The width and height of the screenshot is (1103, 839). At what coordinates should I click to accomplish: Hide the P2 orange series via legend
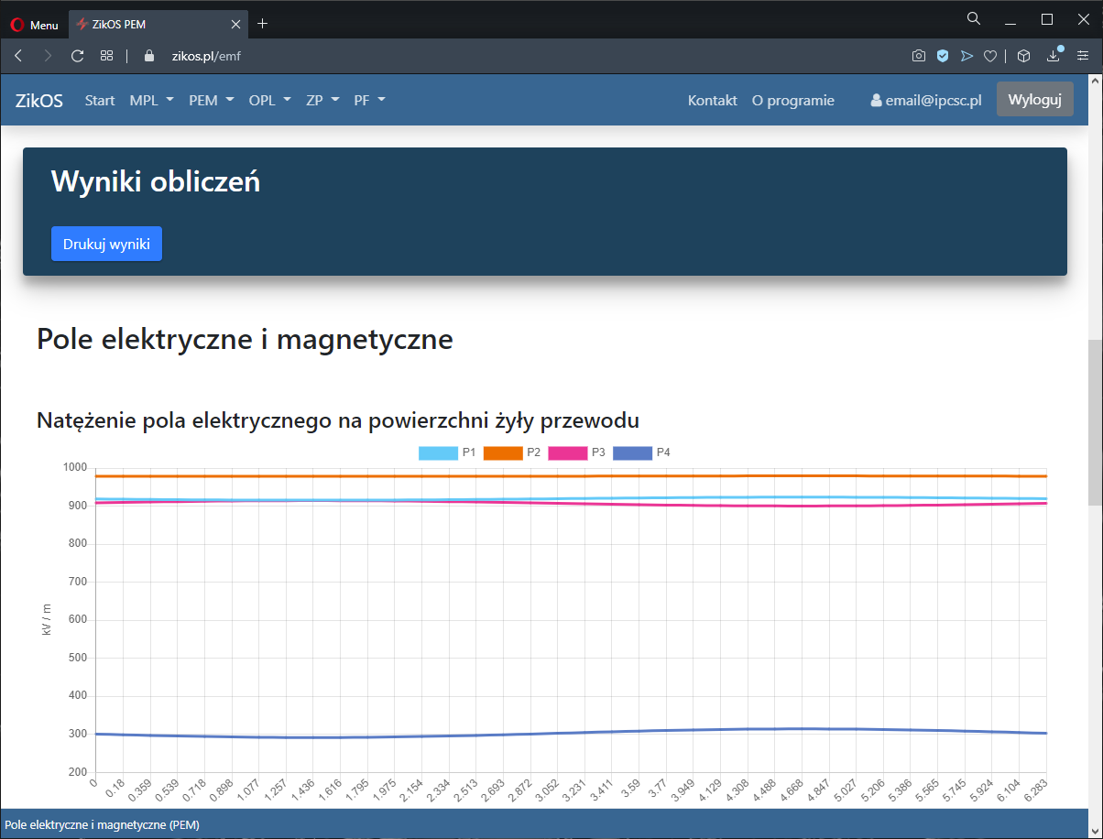pyautogui.click(x=512, y=452)
